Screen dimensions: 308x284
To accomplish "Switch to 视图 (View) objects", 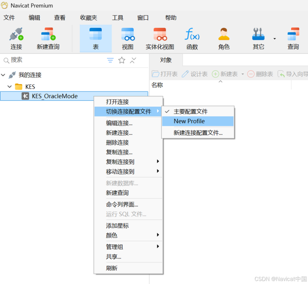I will (x=128, y=39).
